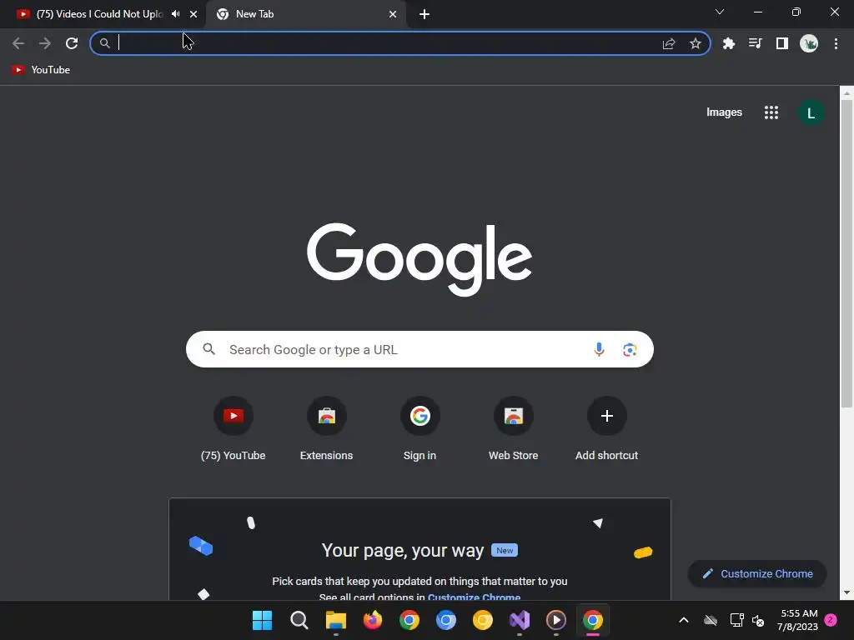Close the YouTube videos tab

click(x=193, y=14)
